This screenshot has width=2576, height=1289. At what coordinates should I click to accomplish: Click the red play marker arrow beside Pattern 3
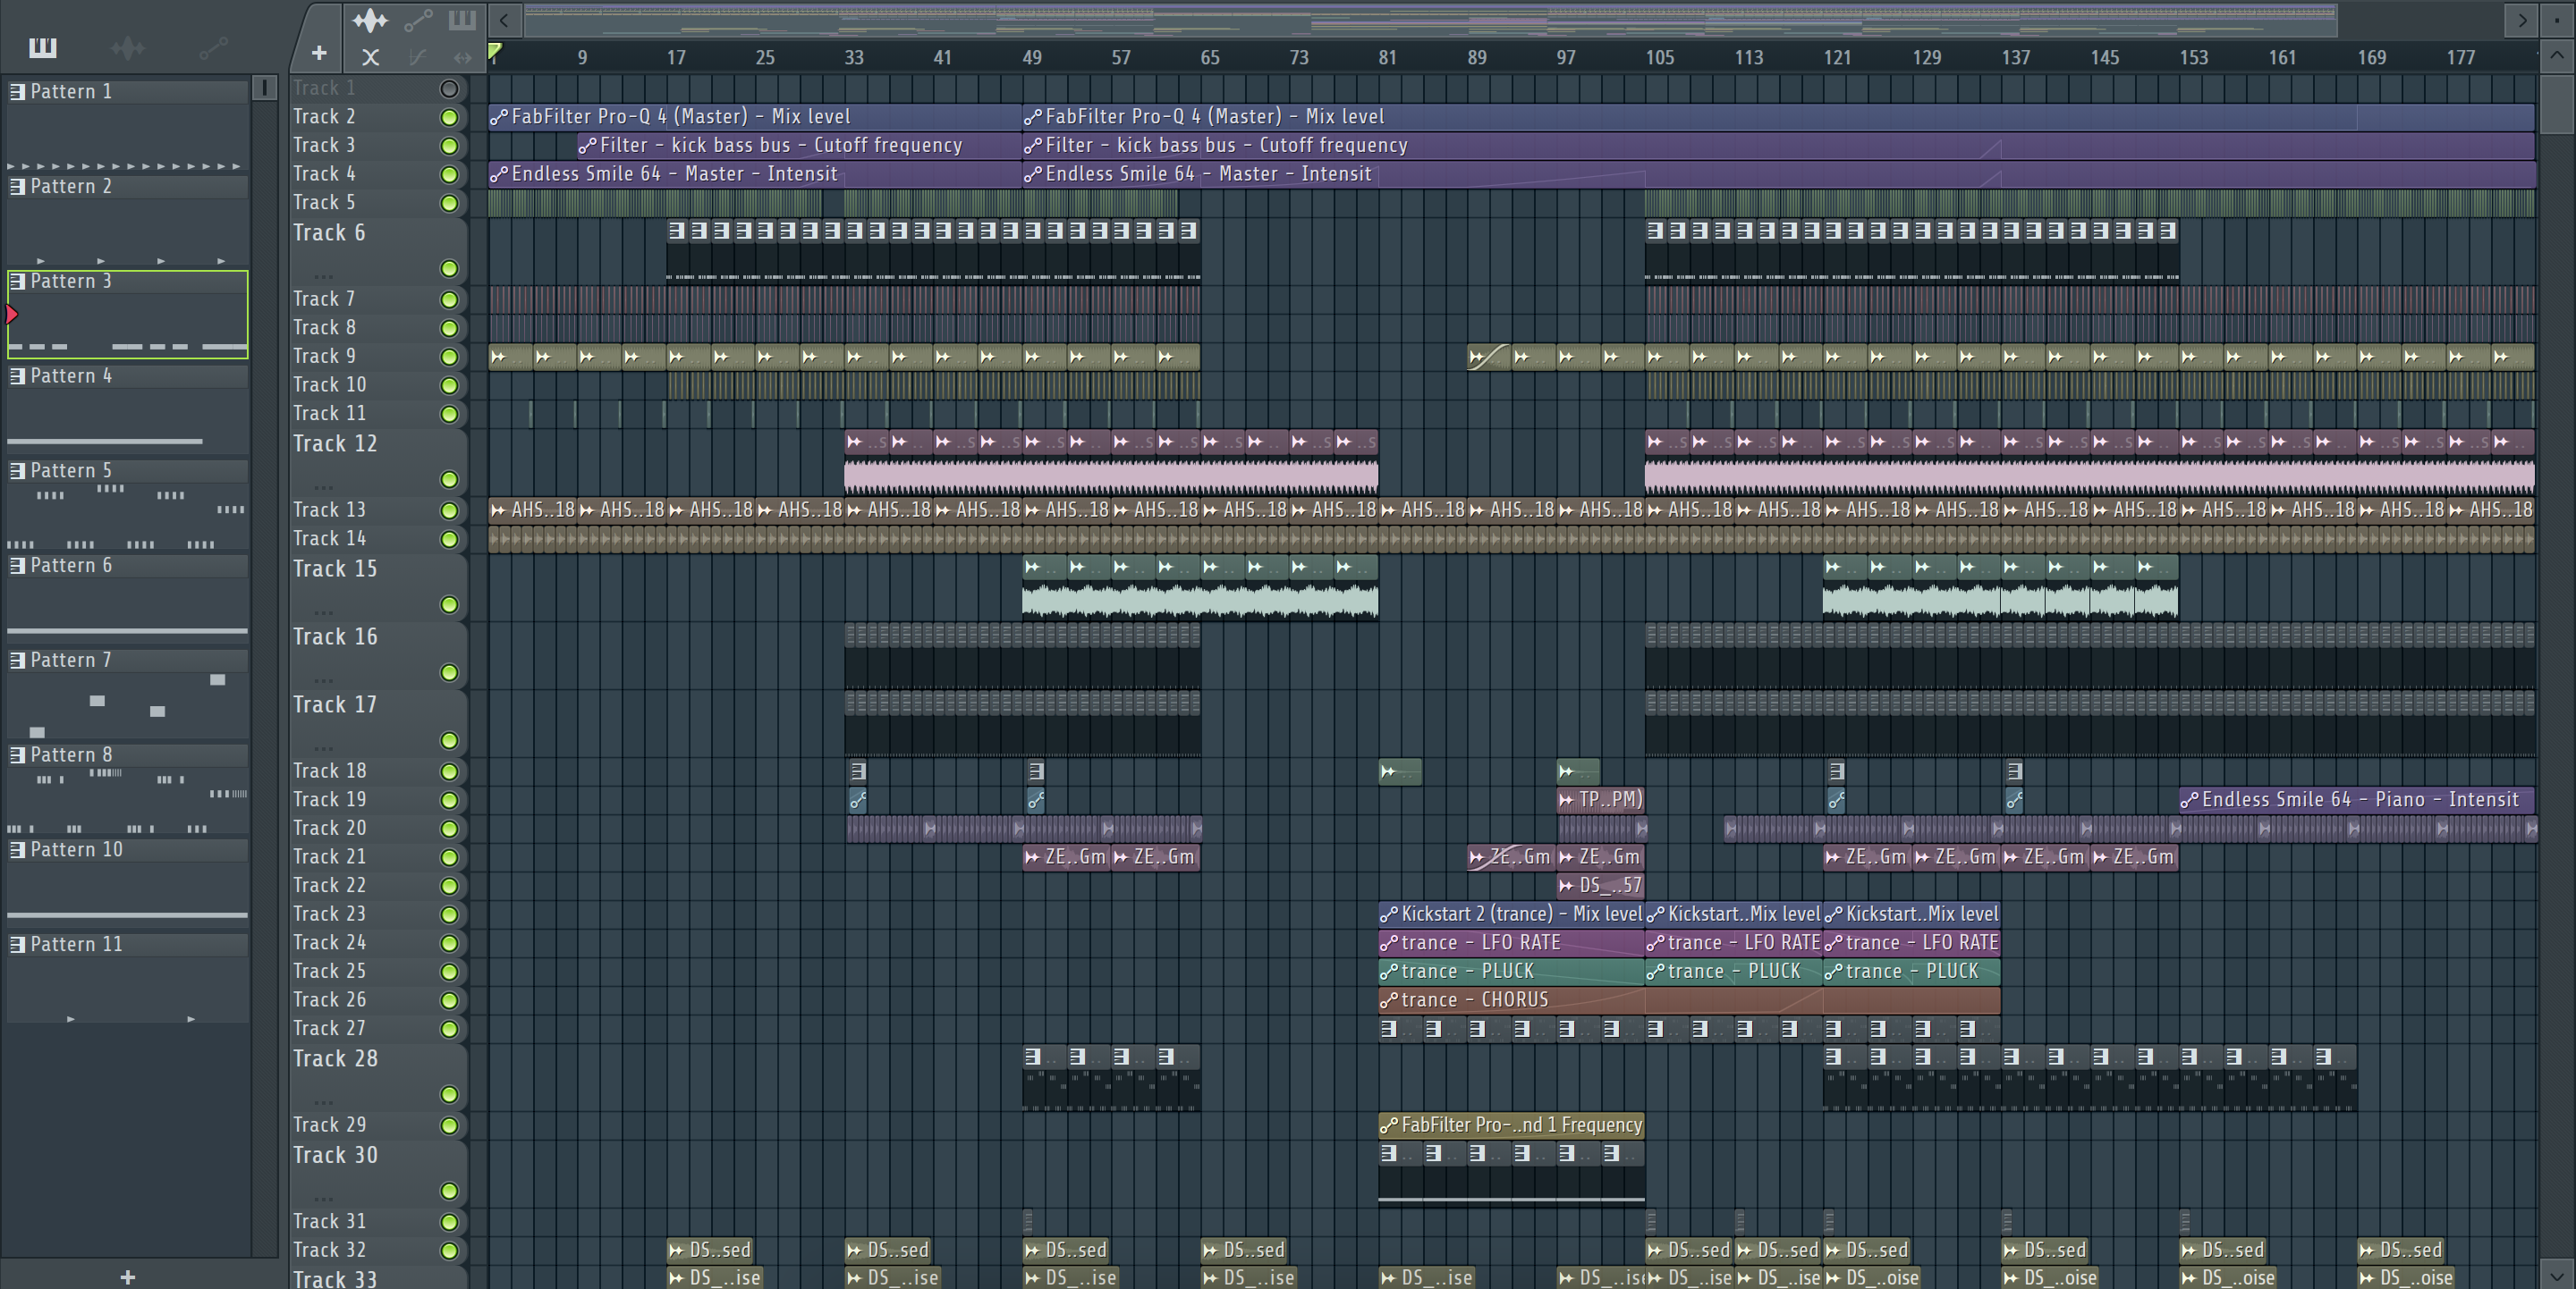12,315
